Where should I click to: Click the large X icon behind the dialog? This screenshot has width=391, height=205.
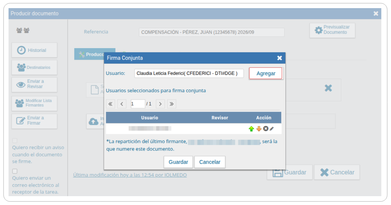[x=328, y=88]
